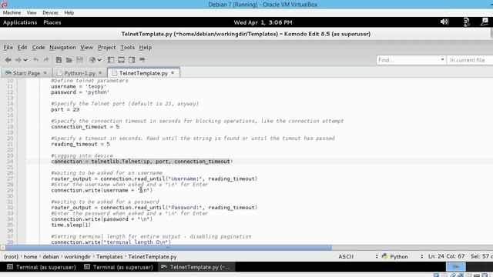Toggle the bottom pane visibility icon
This screenshot has height=277, width=493.
[121, 60]
